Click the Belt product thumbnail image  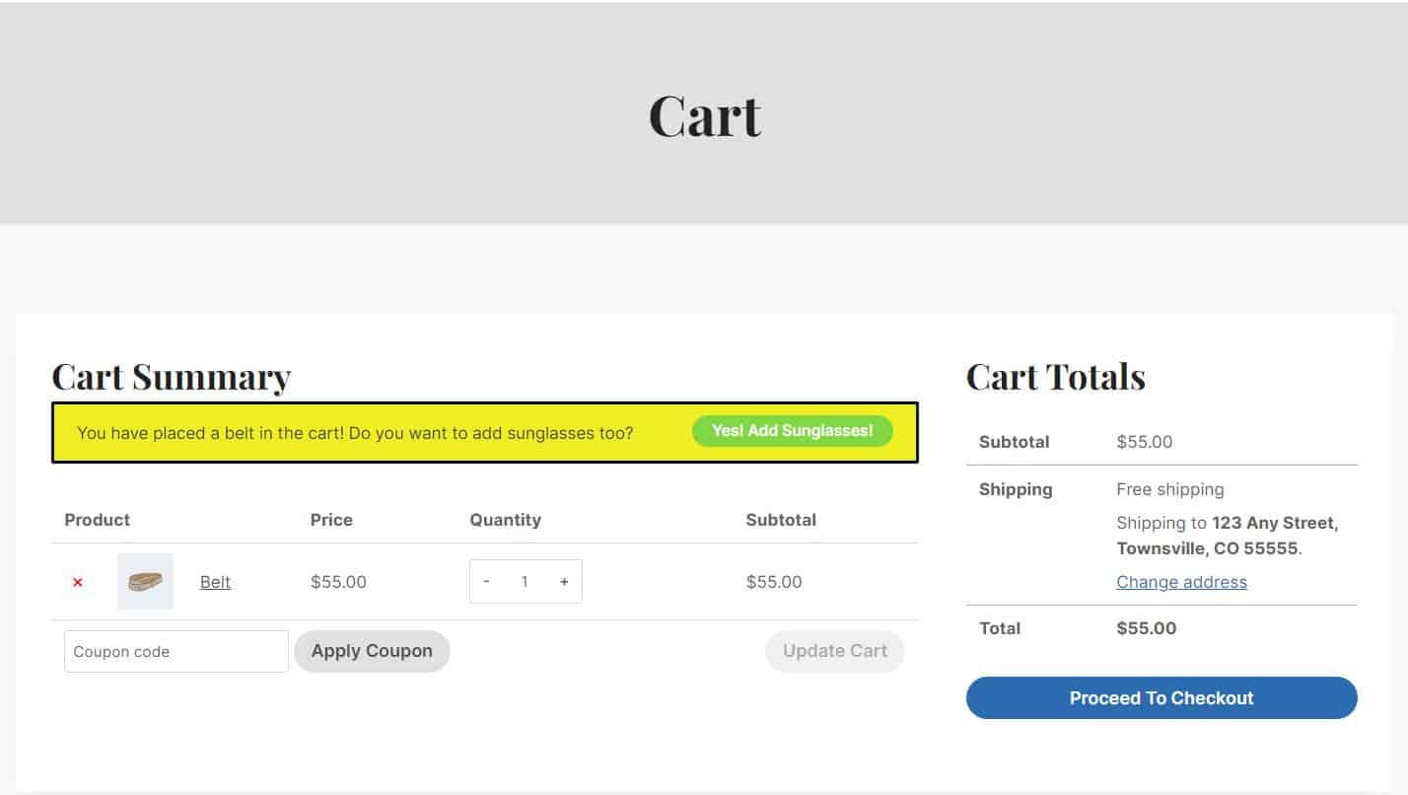click(x=145, y=581)
